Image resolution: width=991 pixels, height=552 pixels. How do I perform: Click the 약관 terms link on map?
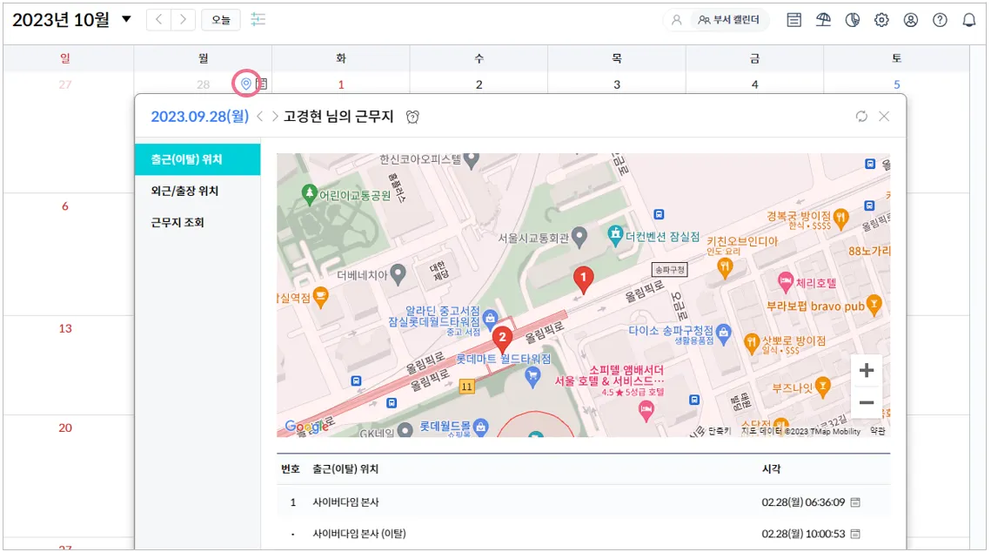click(877, 431)
